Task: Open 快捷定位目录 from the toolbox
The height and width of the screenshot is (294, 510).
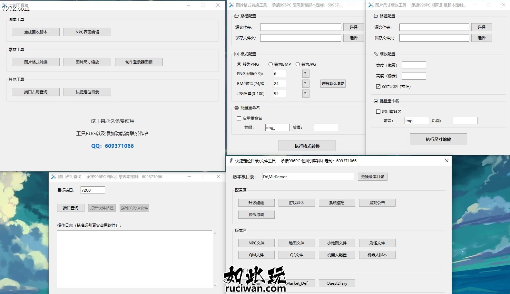Action: 87,92
